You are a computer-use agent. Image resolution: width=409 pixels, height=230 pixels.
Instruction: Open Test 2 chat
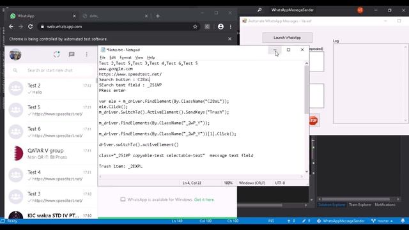coord(51,88)
